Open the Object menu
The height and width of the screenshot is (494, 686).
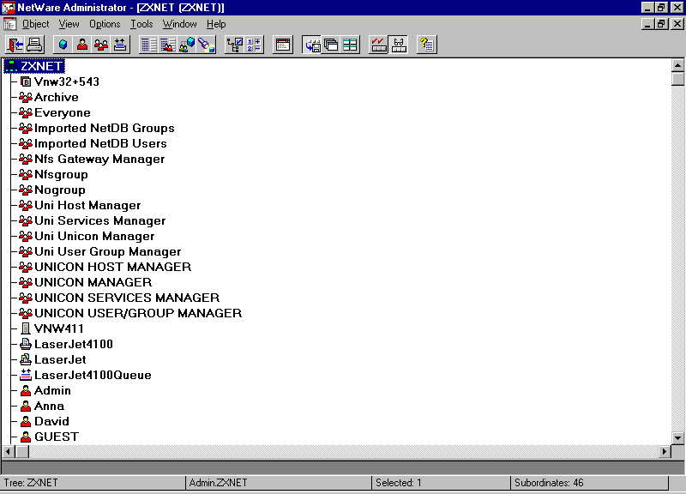pyautogui.click(x=36, y=24)
